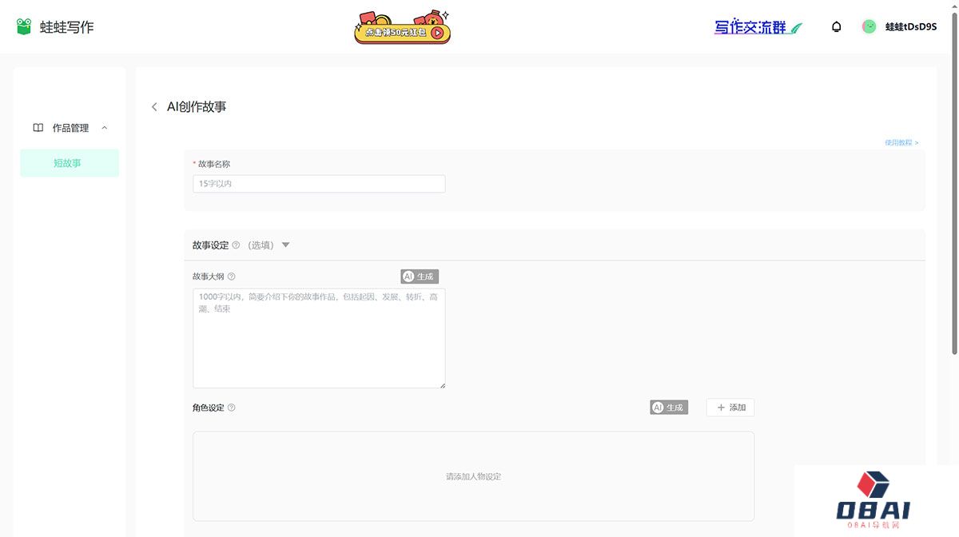Collapse the 故事设定 section triangle
This screenshot has width=959, height=537.
286,245
